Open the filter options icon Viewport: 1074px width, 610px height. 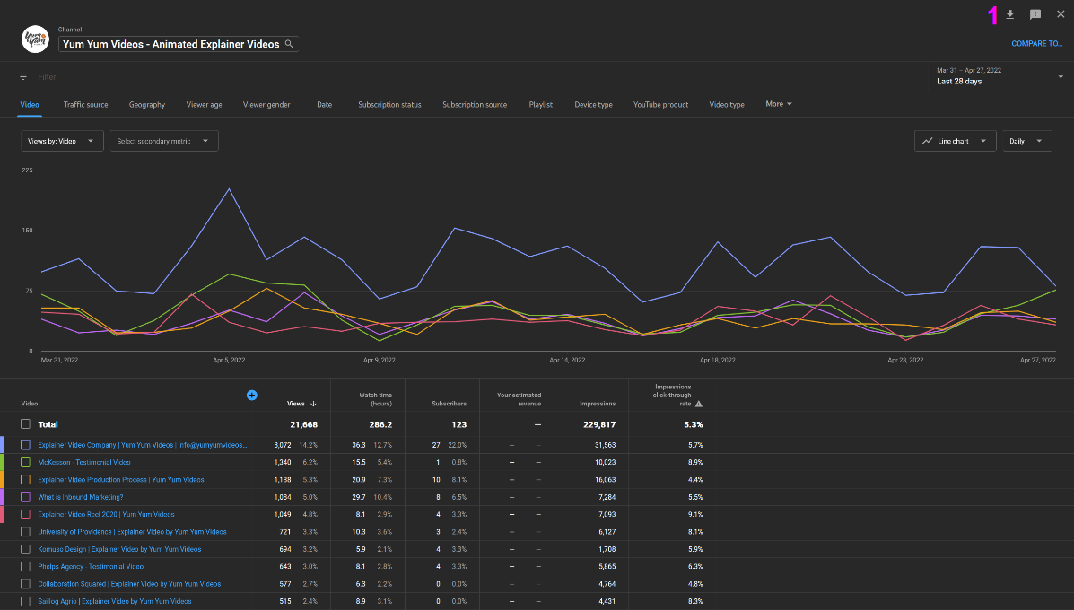pos(22,76)
